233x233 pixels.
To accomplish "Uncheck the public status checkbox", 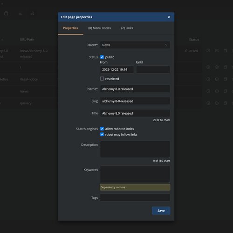I will coord(102,57).
